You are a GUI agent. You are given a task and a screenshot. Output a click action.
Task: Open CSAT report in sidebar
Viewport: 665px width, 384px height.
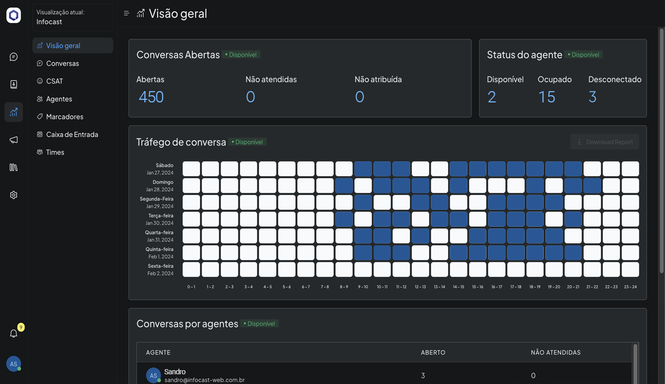[54, 81]
